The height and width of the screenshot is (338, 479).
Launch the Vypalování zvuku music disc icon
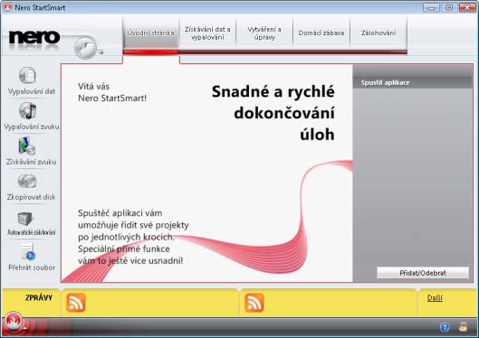point(27,110)
